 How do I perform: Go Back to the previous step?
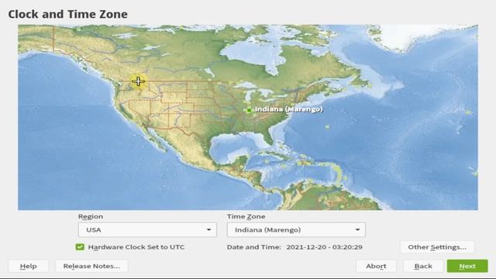tap(423, 266)
